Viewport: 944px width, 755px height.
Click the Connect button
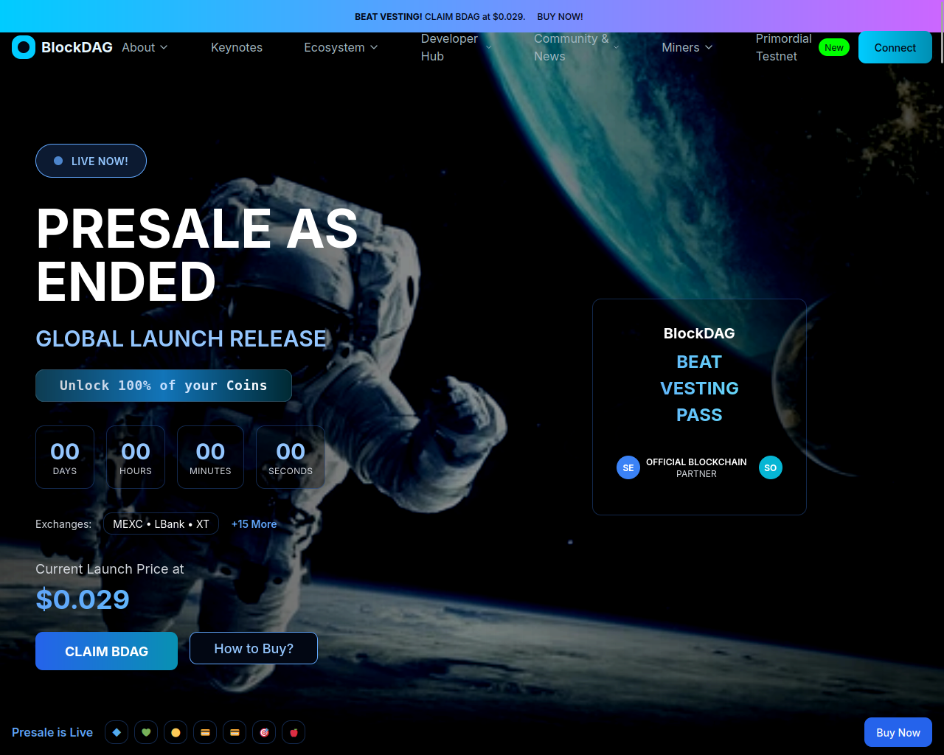coord(895,47)
